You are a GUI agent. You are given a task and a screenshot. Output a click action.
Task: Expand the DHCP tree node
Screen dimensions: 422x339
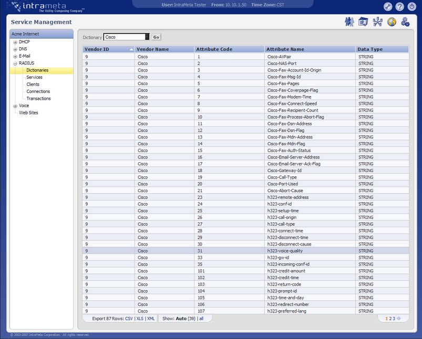tap(15, 42)
